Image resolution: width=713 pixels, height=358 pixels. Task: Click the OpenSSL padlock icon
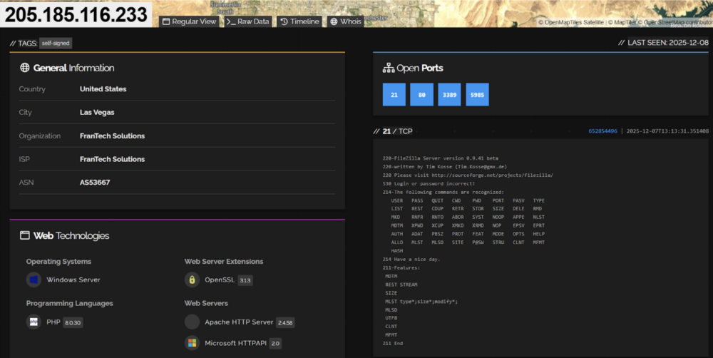pos(192,280)
